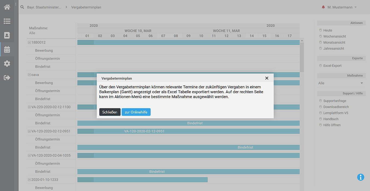Viewport: 370px width, 191px height.
Task: Close the Vergabeterminplan dialog with X
Action: click(x=267, y=78)
